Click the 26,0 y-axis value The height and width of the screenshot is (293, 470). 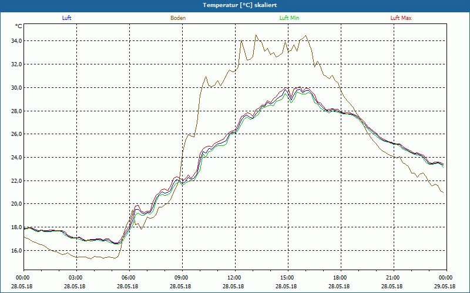(16, 134)
